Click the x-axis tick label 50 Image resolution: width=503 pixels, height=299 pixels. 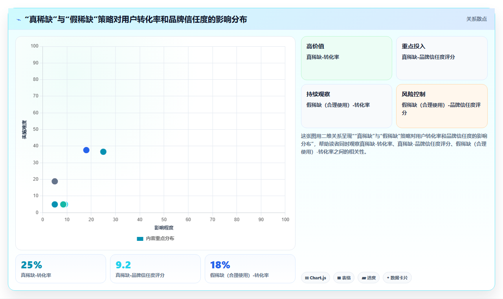coord(164,220)
